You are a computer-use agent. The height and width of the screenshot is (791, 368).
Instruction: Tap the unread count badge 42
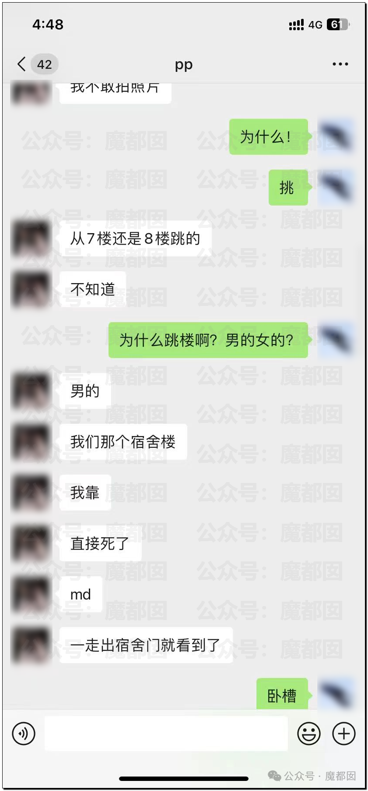[x=44, y=64]
